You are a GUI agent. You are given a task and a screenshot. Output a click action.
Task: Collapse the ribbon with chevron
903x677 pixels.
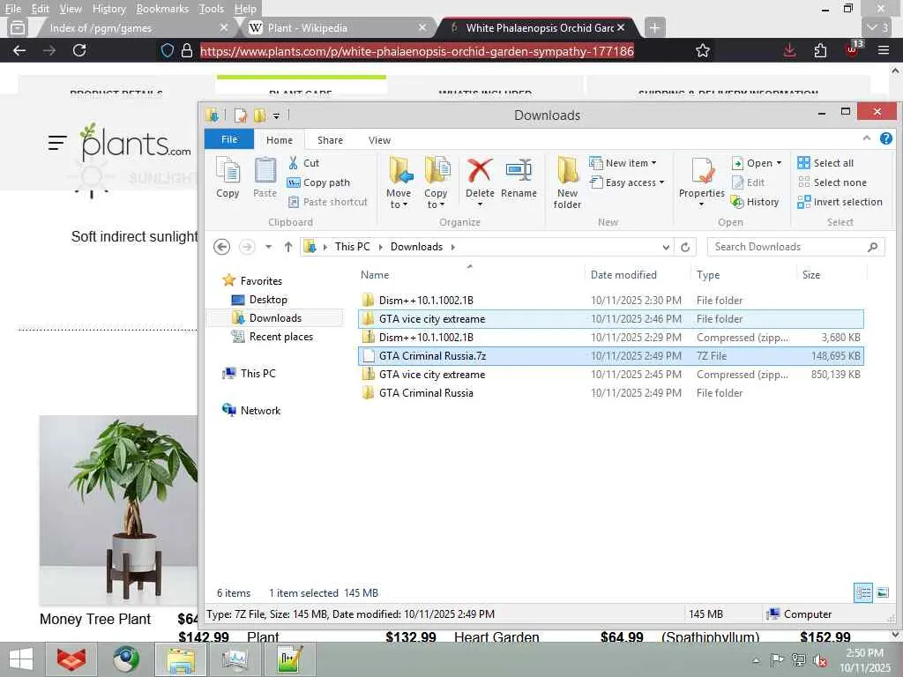click(867, 138)
